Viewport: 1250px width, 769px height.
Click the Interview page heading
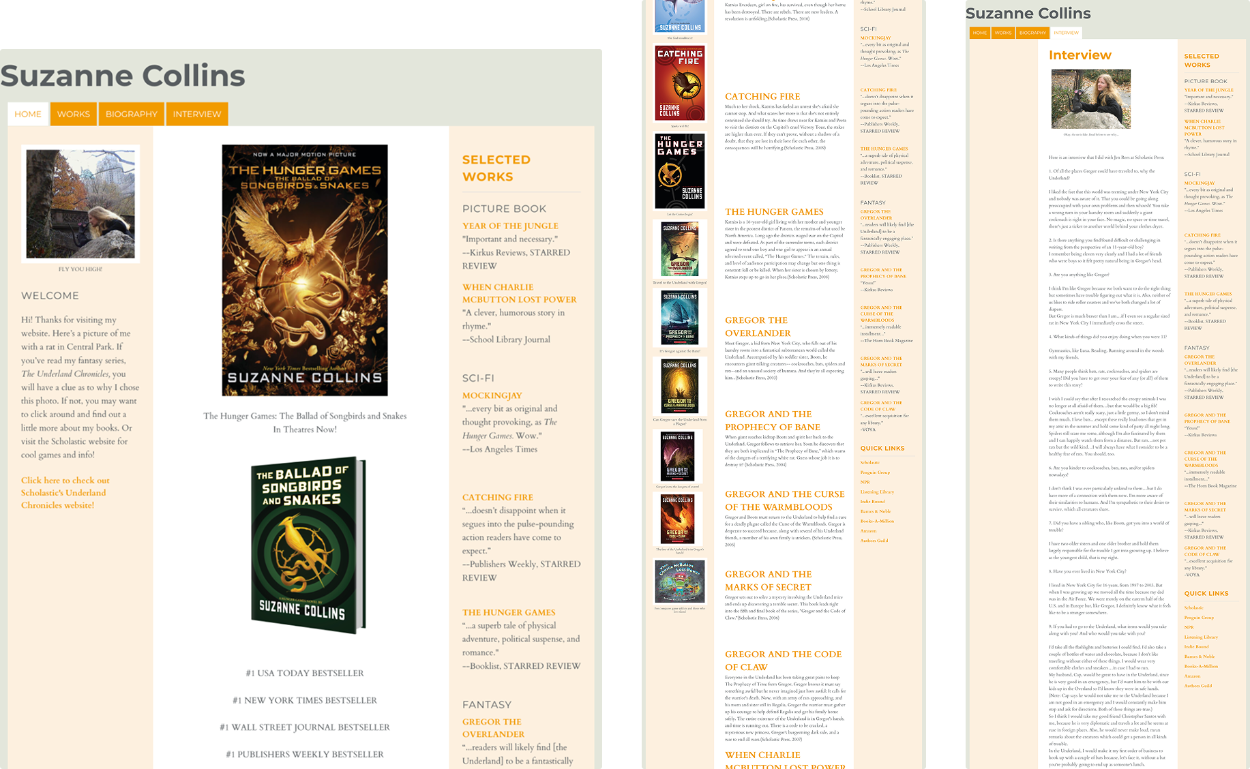click(x=1080, y=55)
